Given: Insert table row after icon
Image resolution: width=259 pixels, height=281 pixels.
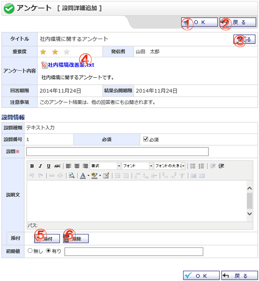Looking at the screenshot, I should click(x=145, y=175).
